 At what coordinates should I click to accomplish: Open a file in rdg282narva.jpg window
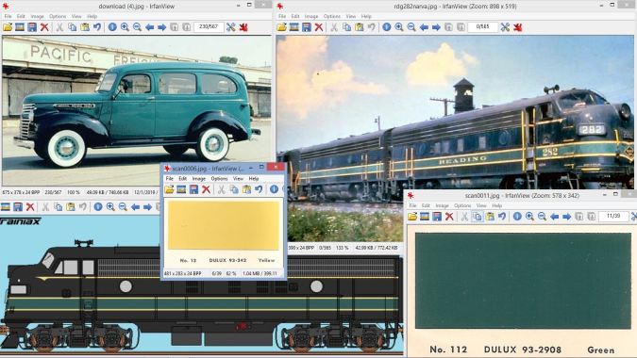coord(281,27)
